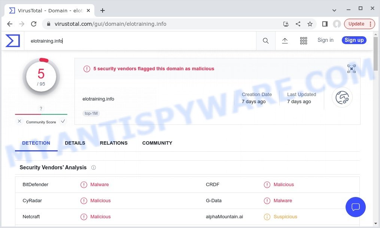Click the flagged-malicious alert icon
Image resolution: width=380 pixels, height=228 pixels.
click(87, 69)
